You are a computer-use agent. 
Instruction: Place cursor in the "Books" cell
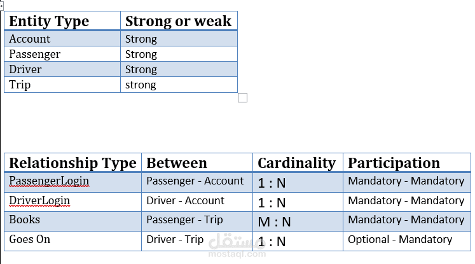[x=24, y=220]
